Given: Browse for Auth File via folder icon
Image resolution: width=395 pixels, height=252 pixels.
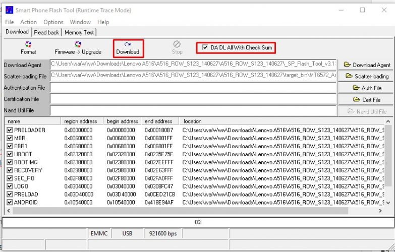Looking at the screenshot, I should point(356,88).
